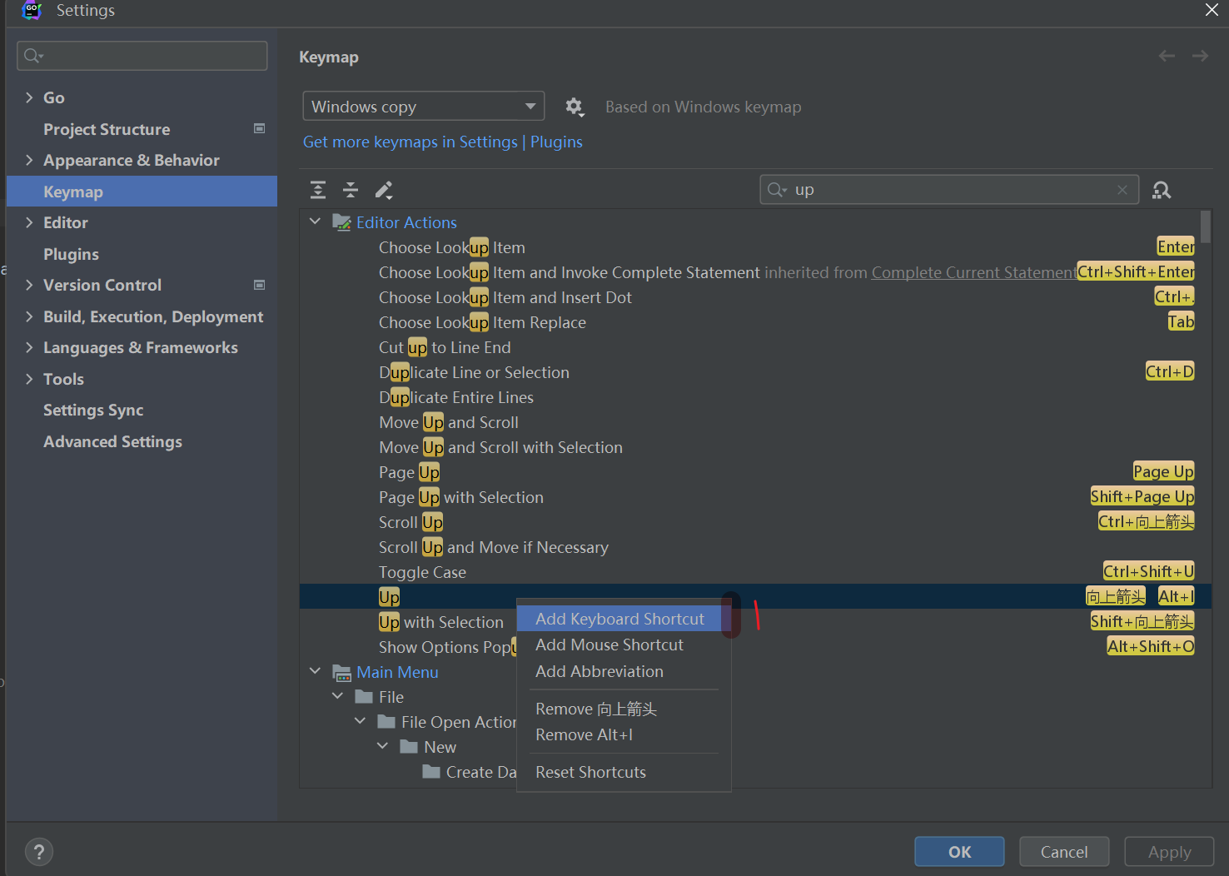
Task: Click the Collapse All icon in keymap toolbar
Action: [x=351, y=190]
